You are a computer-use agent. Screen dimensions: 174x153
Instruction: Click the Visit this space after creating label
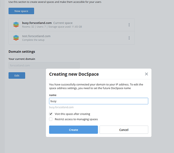[x=72, y=114]
